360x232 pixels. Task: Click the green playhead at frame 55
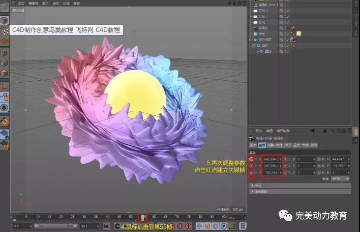pyautogui.click(x=143, y=218)
